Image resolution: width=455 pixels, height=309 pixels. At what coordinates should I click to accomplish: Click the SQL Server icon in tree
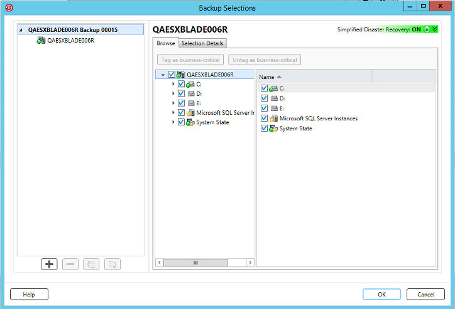[x=190, y=113]
